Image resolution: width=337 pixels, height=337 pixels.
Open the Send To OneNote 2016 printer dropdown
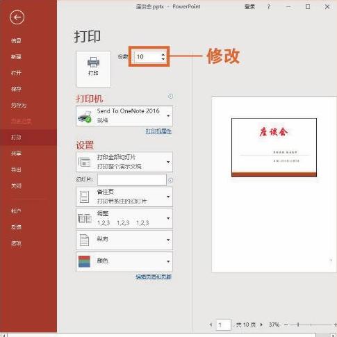(x=124, y=116)
